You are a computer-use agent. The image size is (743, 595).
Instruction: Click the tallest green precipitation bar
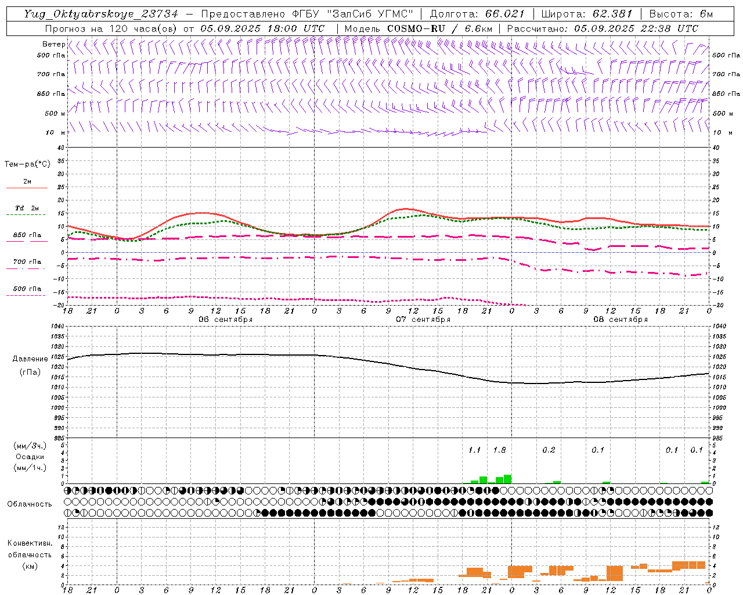click(508, 479)
